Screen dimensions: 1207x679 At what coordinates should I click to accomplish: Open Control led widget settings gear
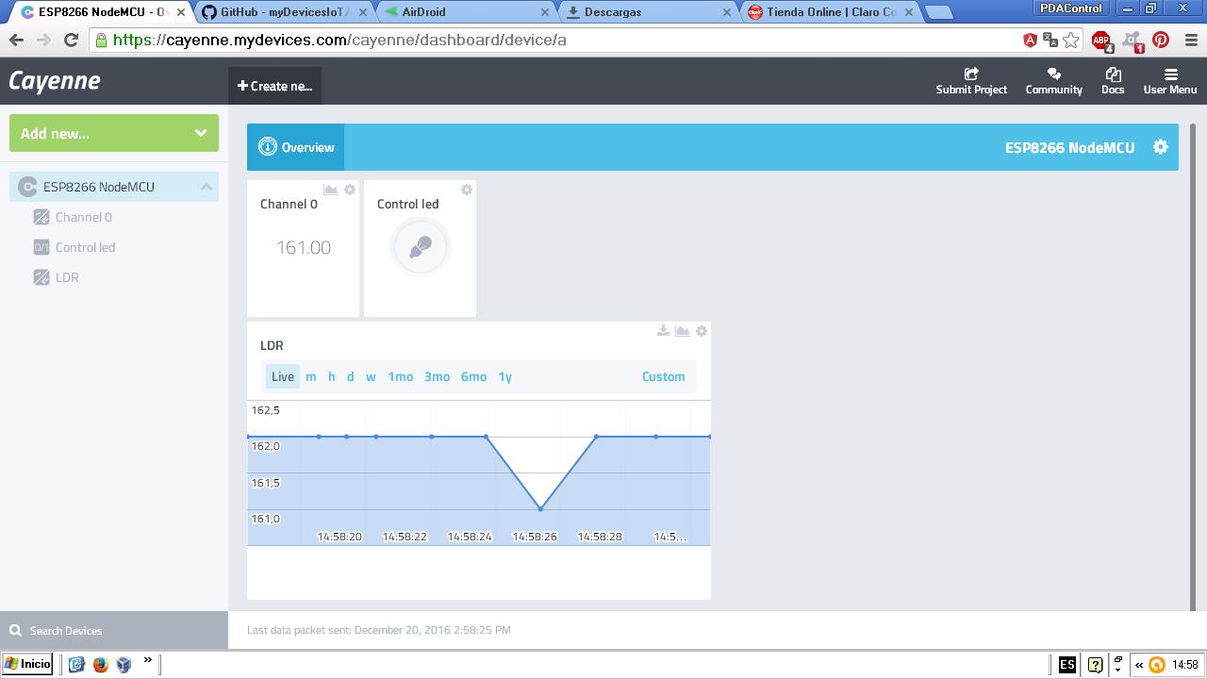467,190
